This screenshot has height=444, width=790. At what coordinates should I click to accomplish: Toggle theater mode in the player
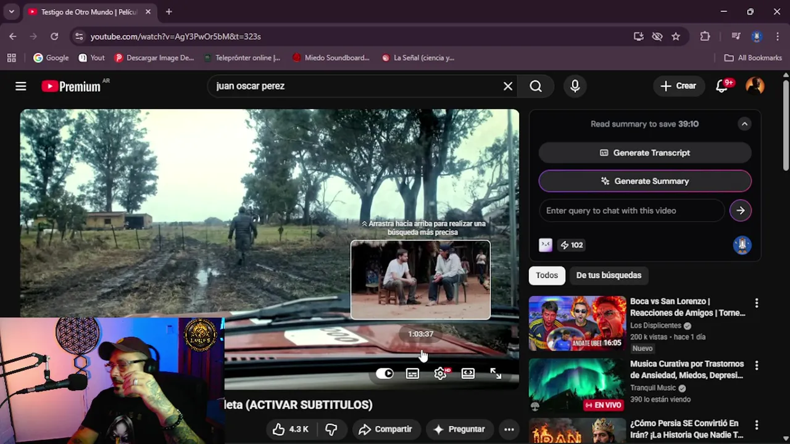tap(468, 373)
